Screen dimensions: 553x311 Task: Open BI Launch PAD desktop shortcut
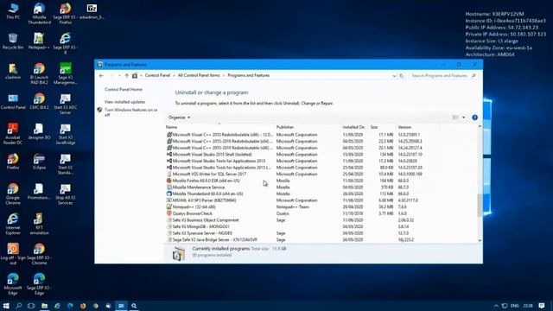(39, 73)
